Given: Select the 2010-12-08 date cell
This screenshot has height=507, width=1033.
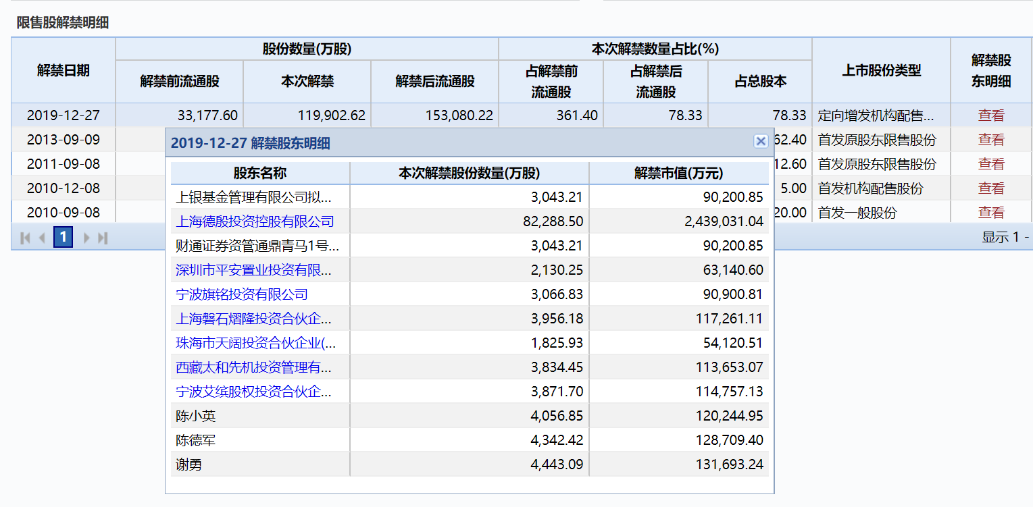Looking at the screenshot, I should pos(64,188).
